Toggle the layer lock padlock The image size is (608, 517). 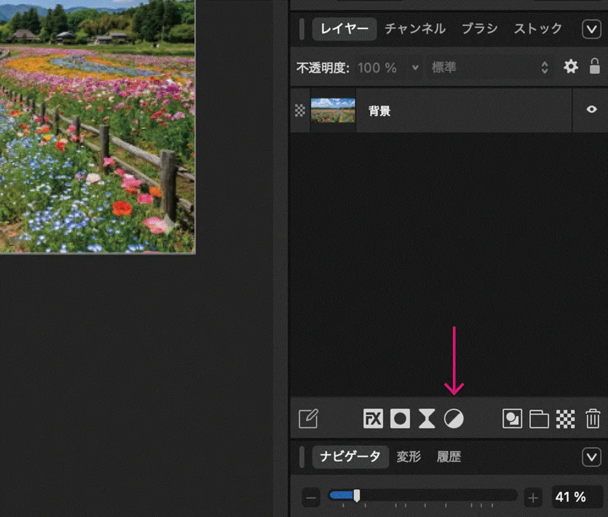click(595, 67)
